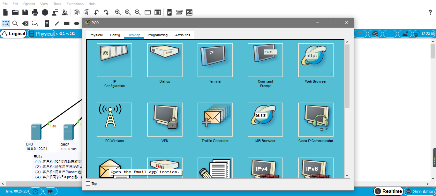Viewport: 436px width, 196px height.
Task: Click the DNS server in workspace
Action: point(36,132)
